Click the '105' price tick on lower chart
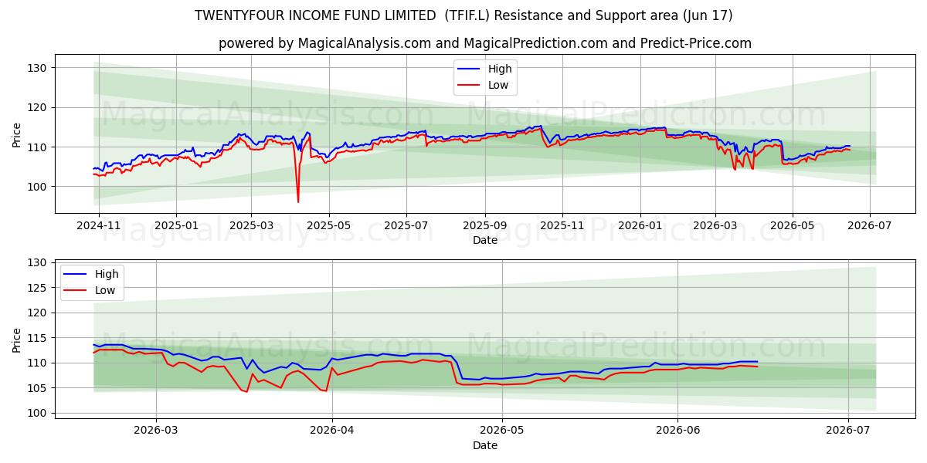 tap(38, 388)
